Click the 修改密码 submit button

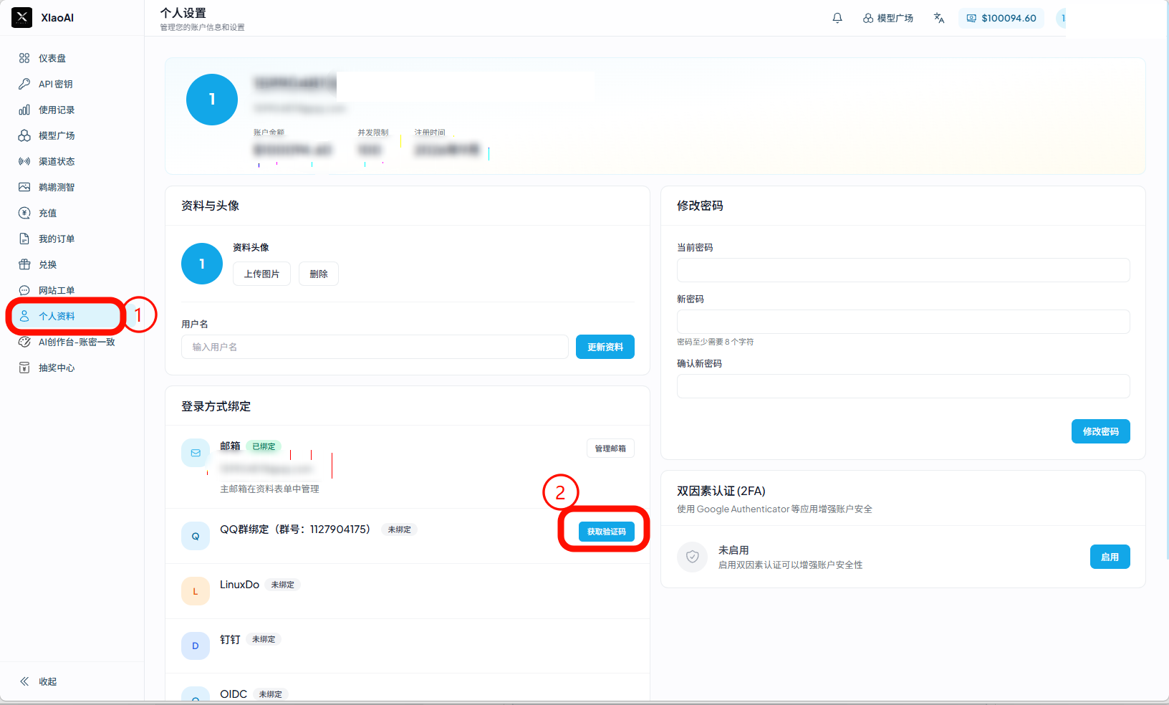tap(1101, 431)
